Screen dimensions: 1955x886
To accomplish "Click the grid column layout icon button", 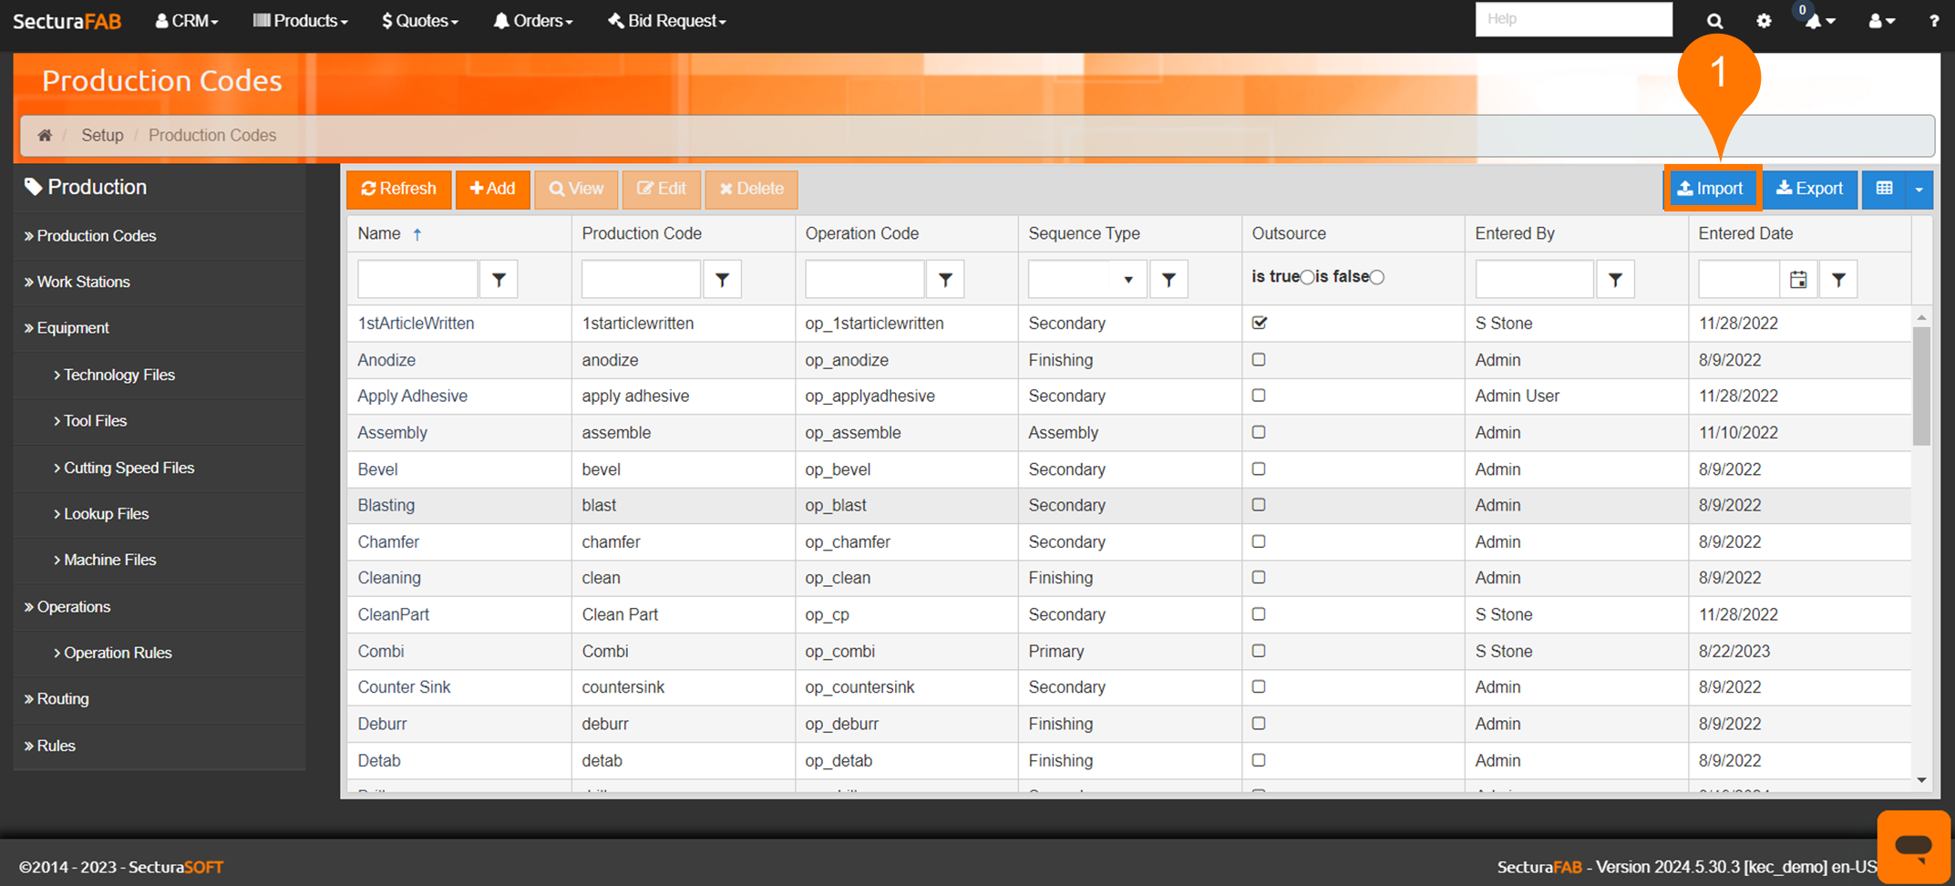I will [x=1884, y=189].
